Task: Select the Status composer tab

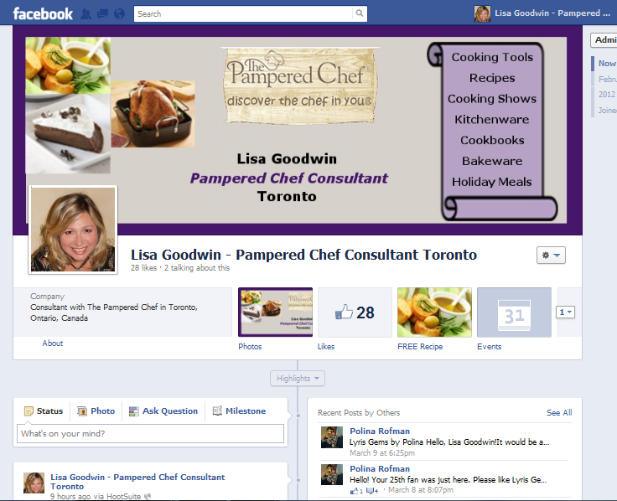Action: 44,411
